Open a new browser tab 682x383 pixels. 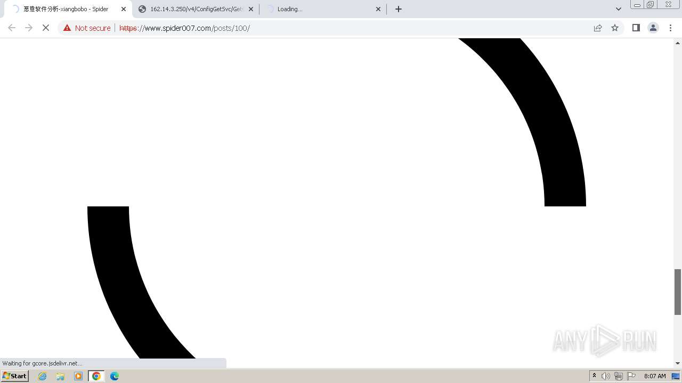click(x=399, y=9)
